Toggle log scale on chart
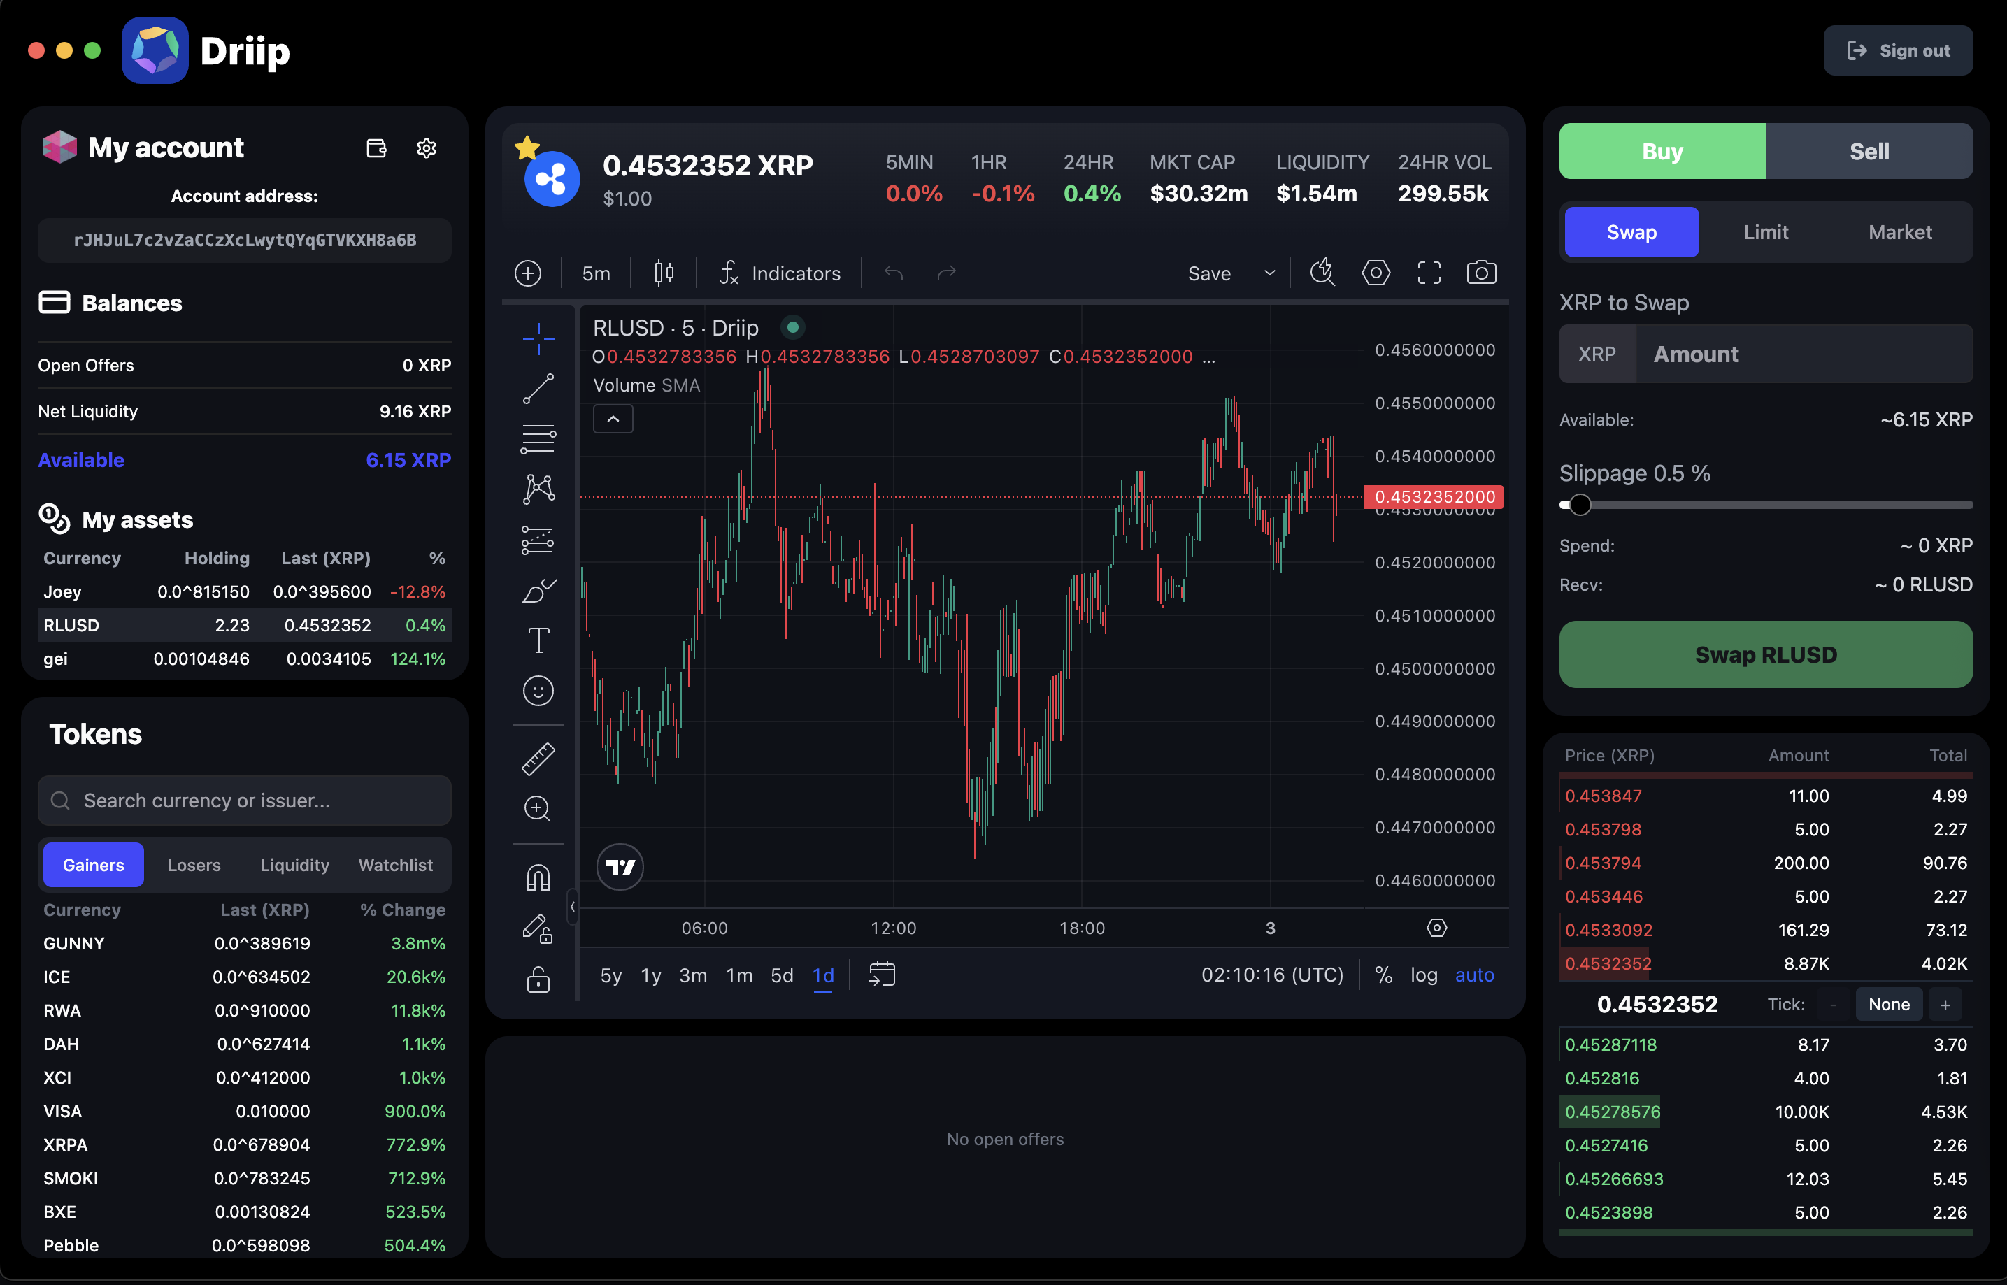Image resolution: width=2007 pixels, height=1285 pixels. tap(1424, 975)
